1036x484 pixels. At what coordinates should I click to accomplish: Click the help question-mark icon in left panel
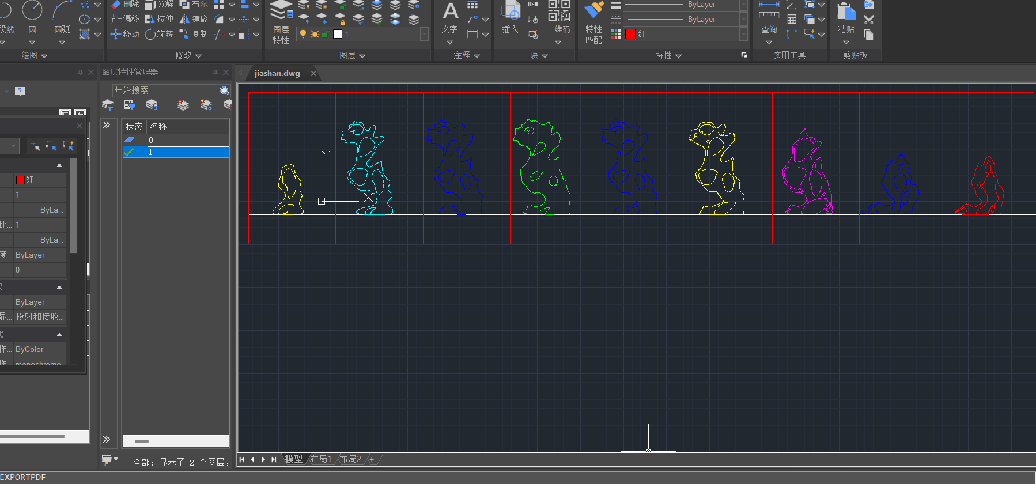tap(20, 91)
